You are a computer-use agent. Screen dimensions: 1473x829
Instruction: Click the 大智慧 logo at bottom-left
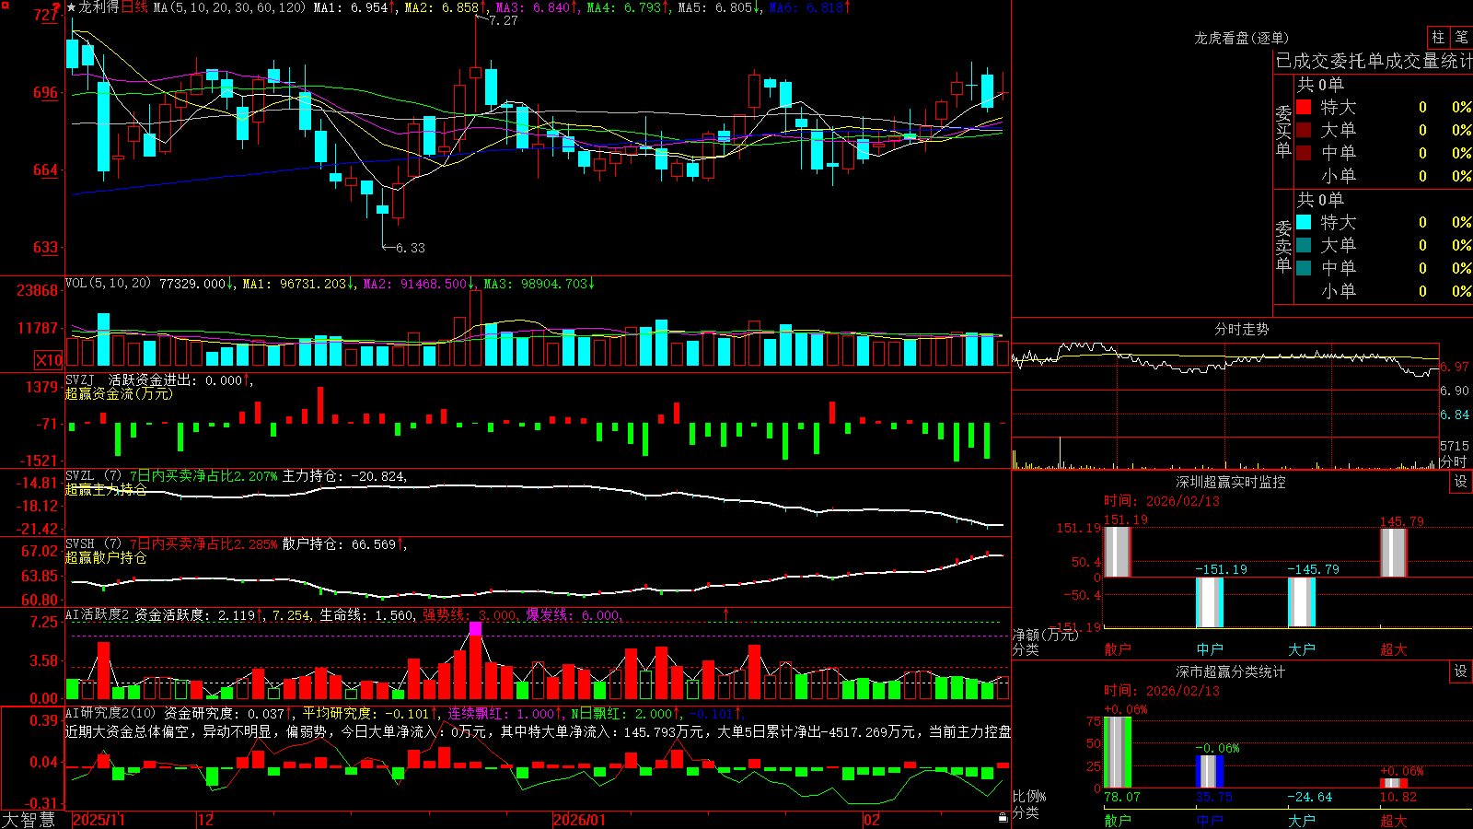point(29,819)
